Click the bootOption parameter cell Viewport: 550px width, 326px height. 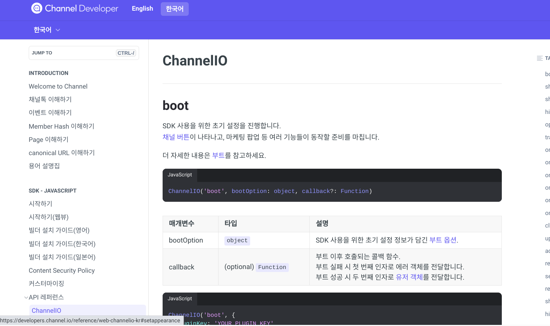click(191, 240)
